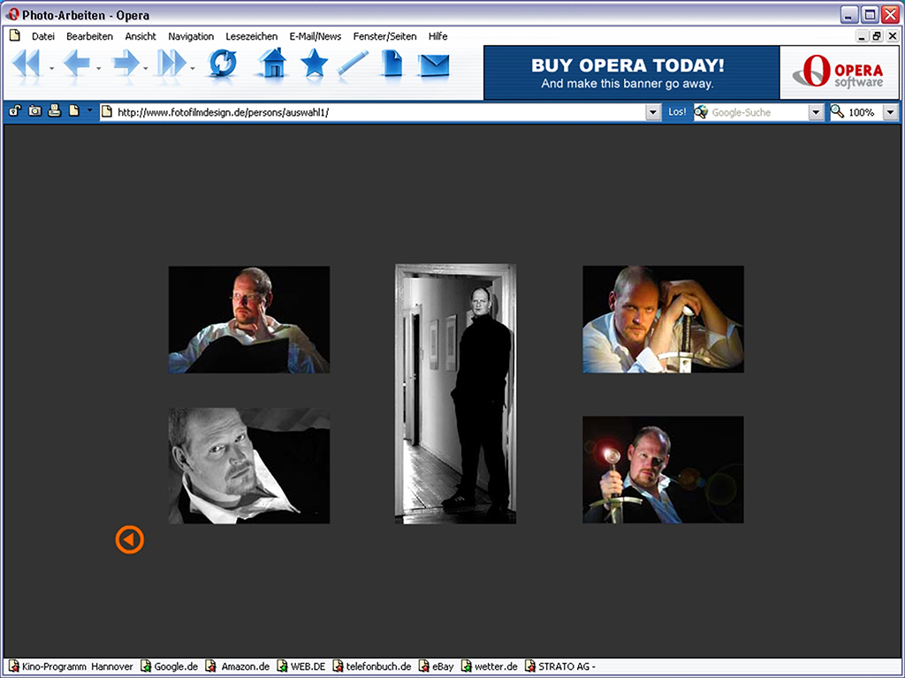
Task: Close the inner page with X below title bar
Action: point(892,35)
